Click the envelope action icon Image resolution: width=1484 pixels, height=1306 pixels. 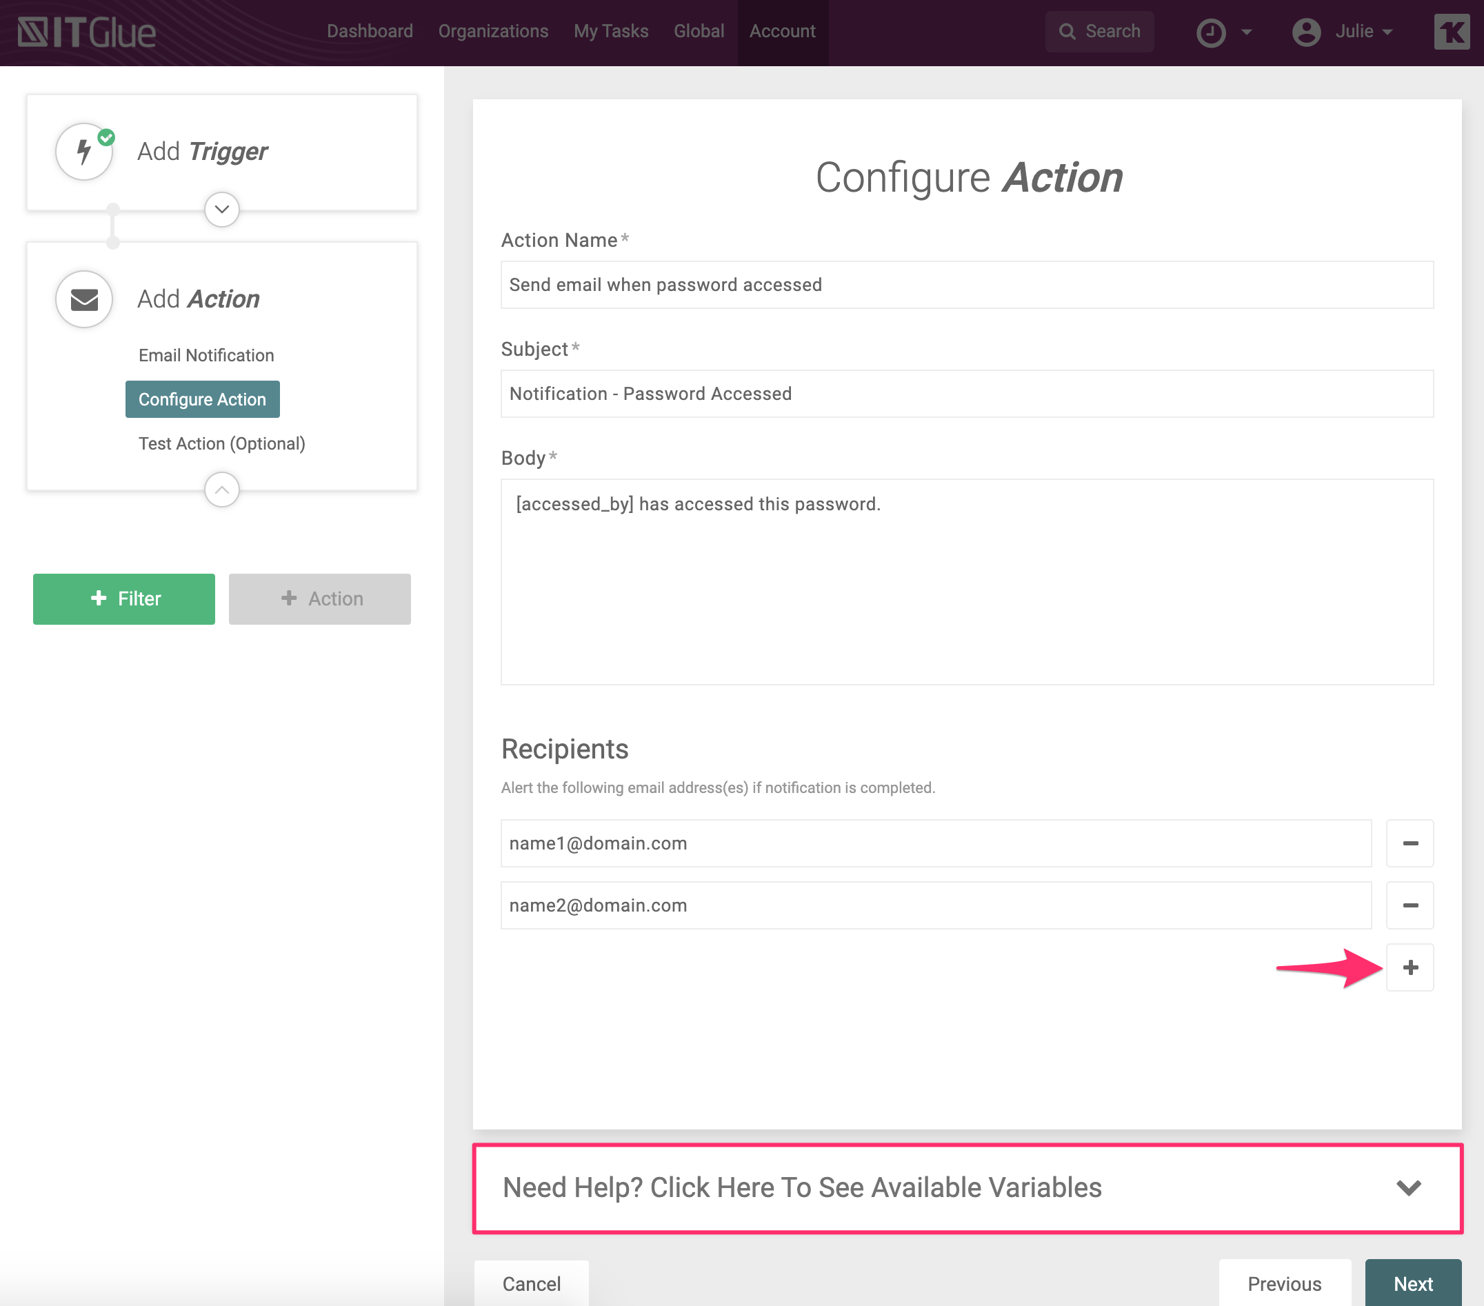pyautogui.click(x=84, y=299)
